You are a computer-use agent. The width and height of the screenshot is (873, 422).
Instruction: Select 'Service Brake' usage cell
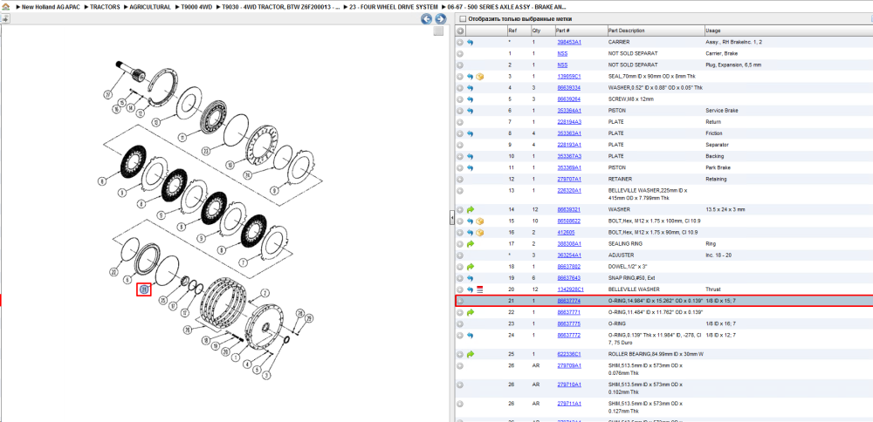click(722, 111)
